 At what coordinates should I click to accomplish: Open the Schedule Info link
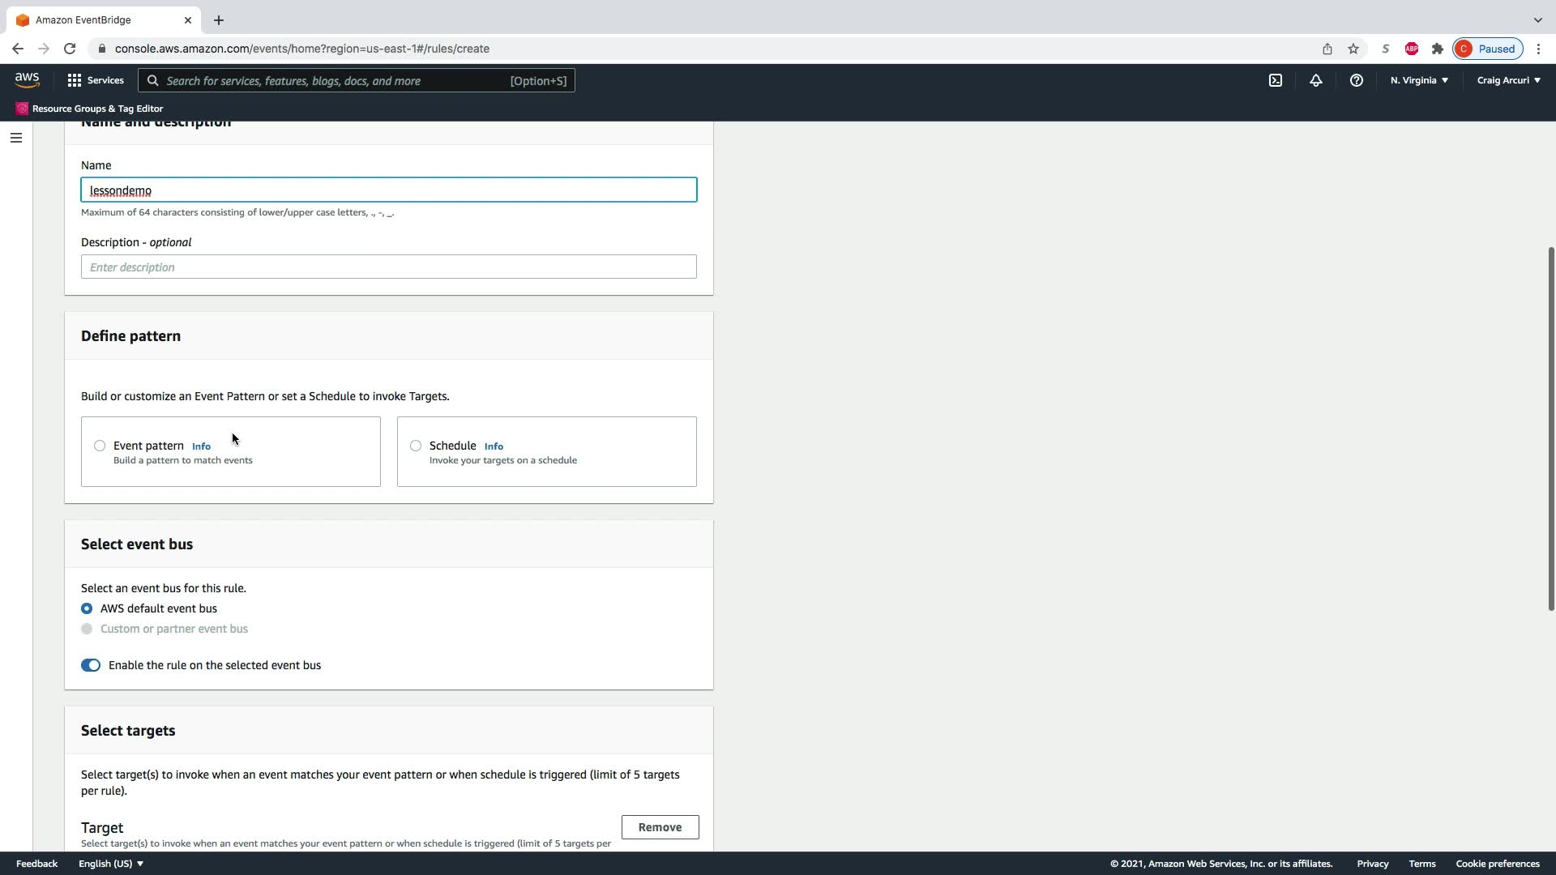click(x=494, y=446)
